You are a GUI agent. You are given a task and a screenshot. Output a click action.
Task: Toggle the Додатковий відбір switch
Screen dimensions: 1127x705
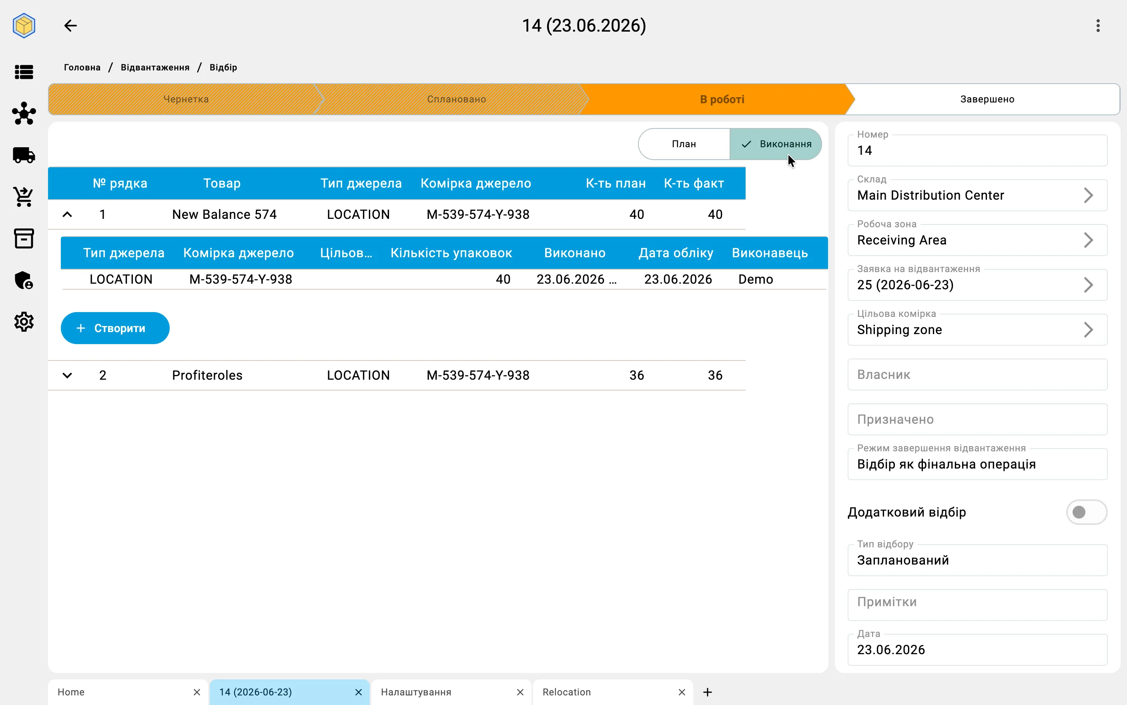[x=1087, y=512]
